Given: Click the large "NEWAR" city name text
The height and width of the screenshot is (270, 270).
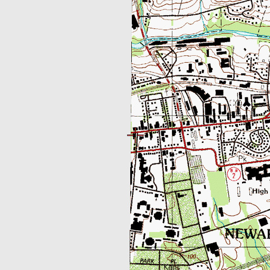Looking at the screenshot, I should (247, 234).
